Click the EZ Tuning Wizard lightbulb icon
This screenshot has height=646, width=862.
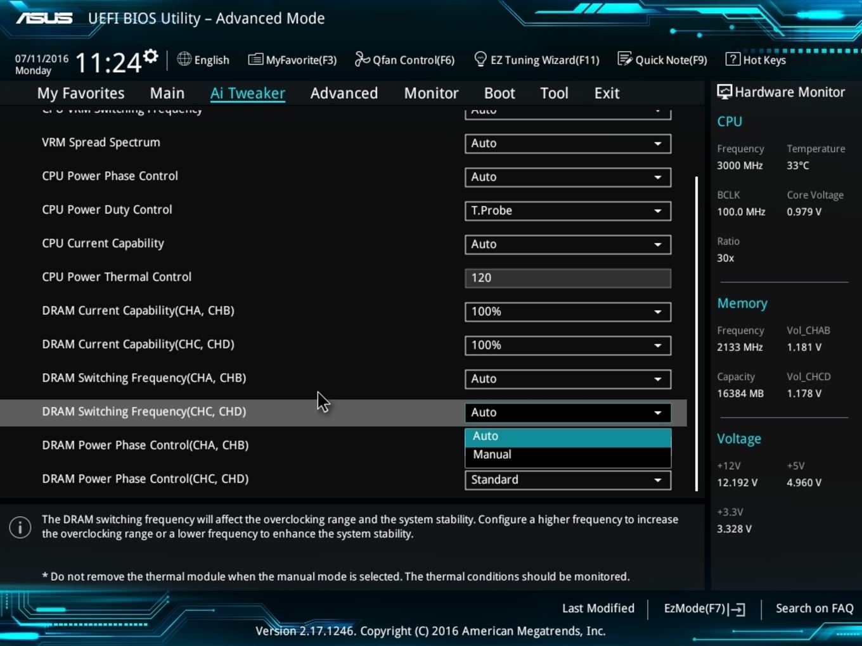pyautogui.click(x=480, y=59)
